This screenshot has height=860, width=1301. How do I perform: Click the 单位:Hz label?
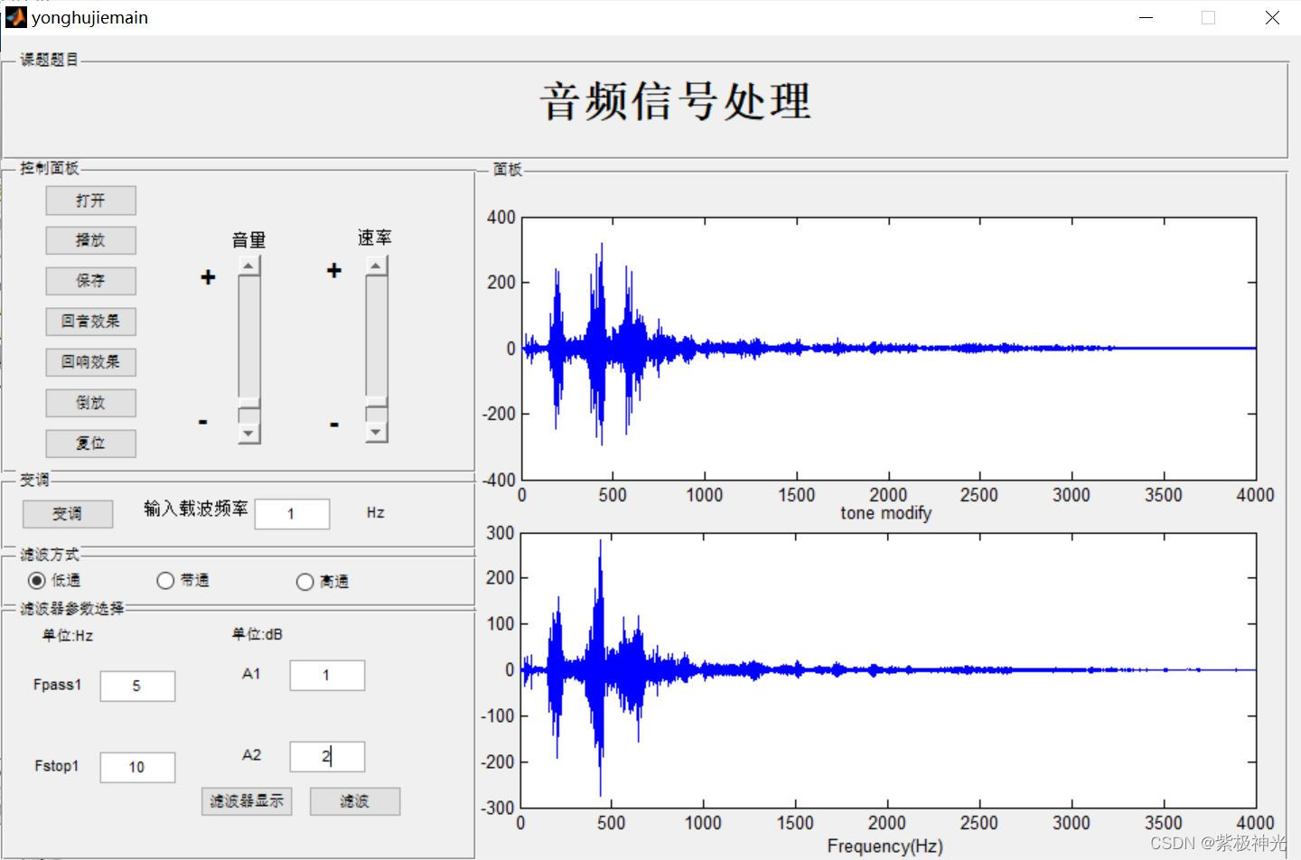coord(68,636)
